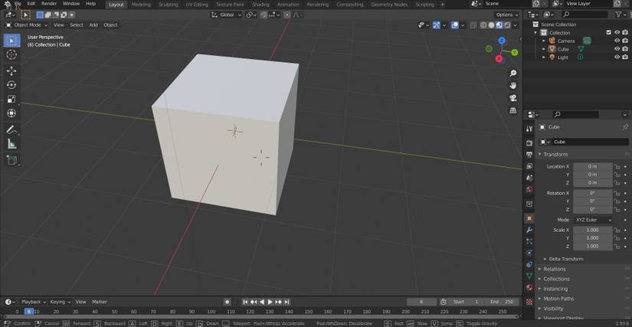Toggle camera view in viewport

coord(513,98)
